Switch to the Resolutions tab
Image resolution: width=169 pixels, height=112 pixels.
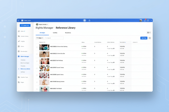pos(68,33)
